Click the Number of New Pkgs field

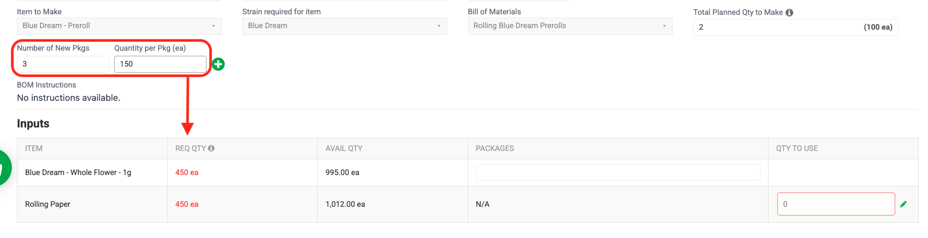click(x=63, y=64)
